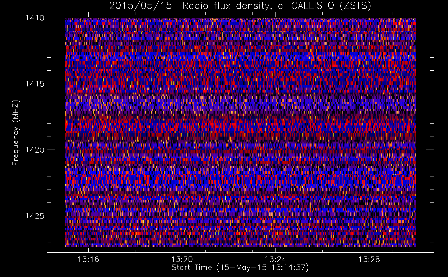
Task: Click the 'Frequency (MHZ)' axis title
Action: 16,133
